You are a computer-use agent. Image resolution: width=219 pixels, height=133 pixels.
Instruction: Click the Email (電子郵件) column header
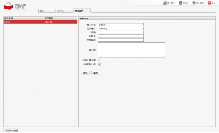click(x=49, y=18)
